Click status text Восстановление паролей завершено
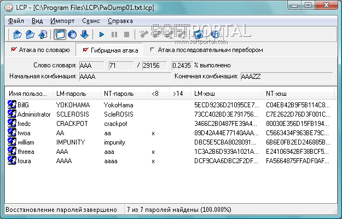 [61, 210]
